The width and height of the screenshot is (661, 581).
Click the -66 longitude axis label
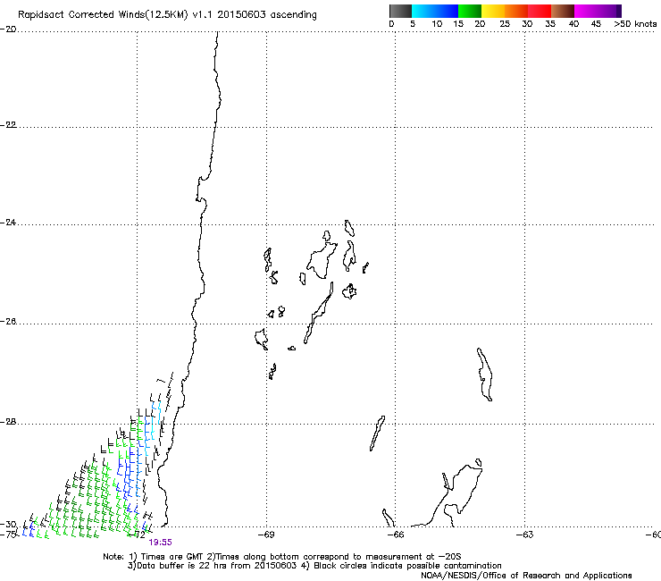click(396, 535)
